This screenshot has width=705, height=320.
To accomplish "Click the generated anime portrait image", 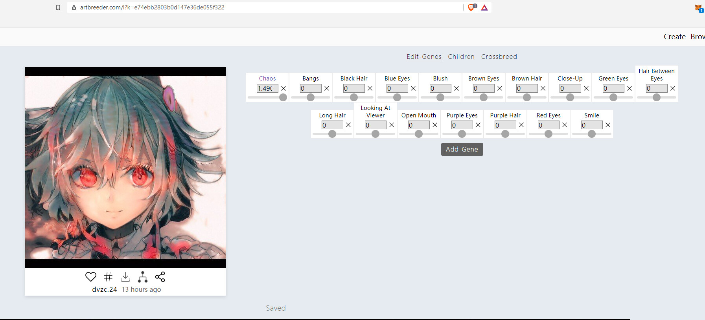I will [x=125, y=167].
